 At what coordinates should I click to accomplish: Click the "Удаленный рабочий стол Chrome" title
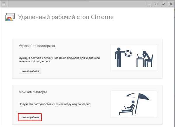click(x=66, y=17)
